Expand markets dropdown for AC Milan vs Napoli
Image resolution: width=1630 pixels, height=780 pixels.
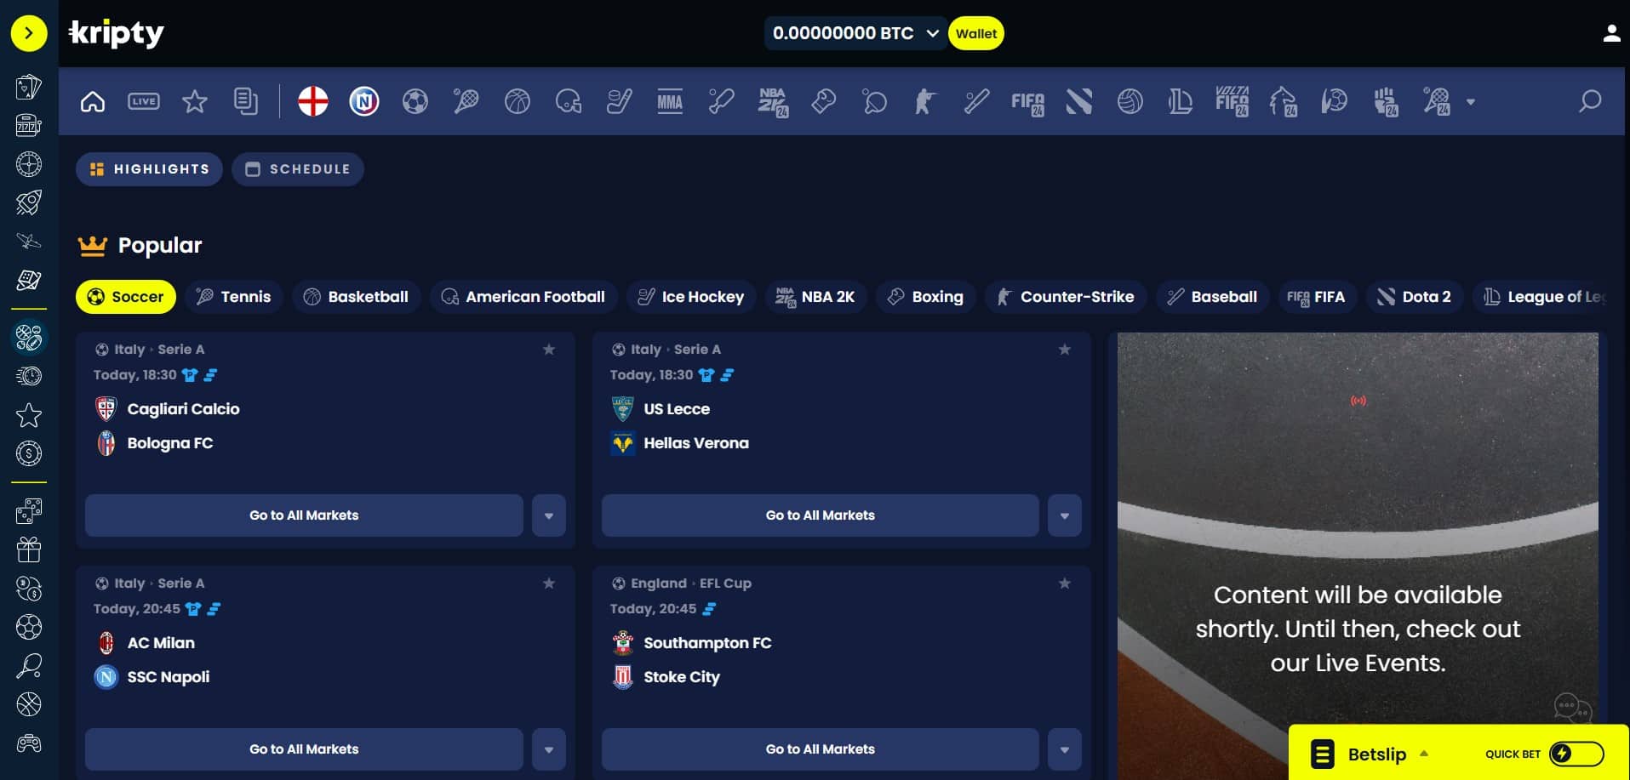[x=549, y=749]
